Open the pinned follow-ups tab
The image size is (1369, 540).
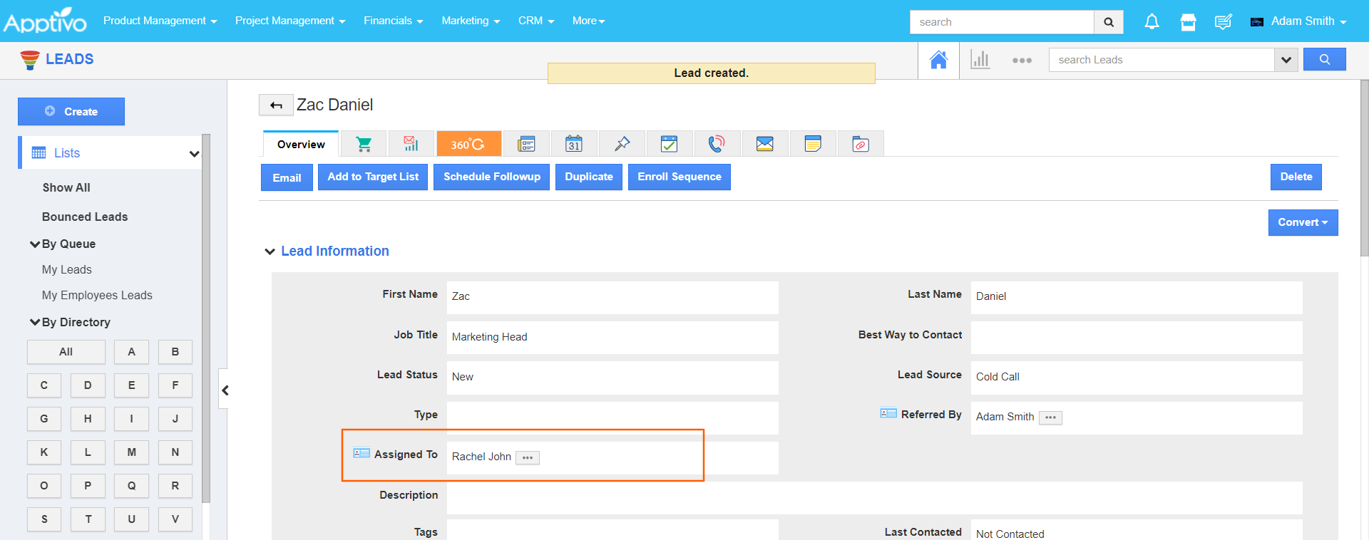click(622, 144)
